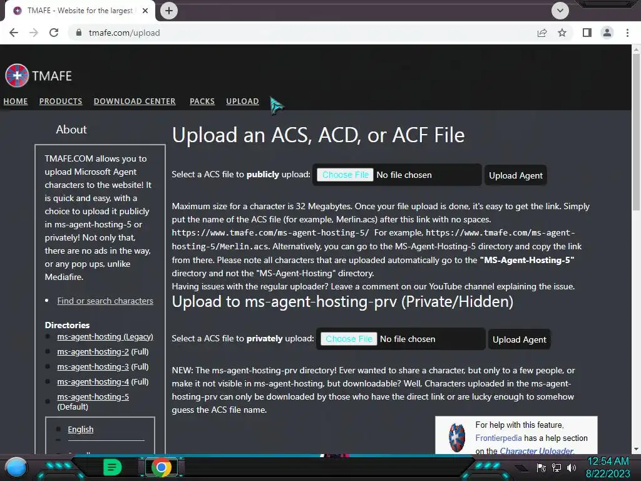Click the padlock site info icon
The width and height of the screenshot is (641, 481).
[79, 33]
